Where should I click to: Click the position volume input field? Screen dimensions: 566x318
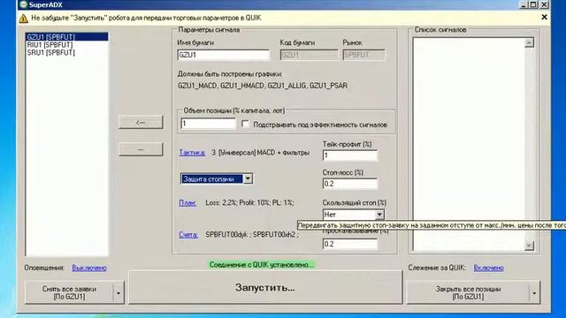209,124
